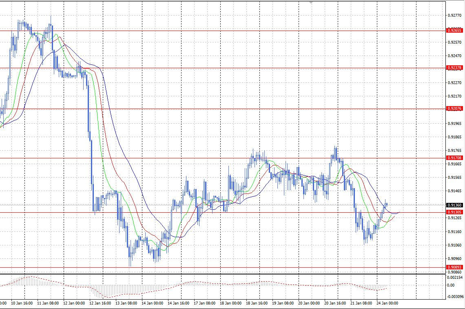Click price scale value 0.91565
Screen dimensions: 465x309
[x=455, y=178]
